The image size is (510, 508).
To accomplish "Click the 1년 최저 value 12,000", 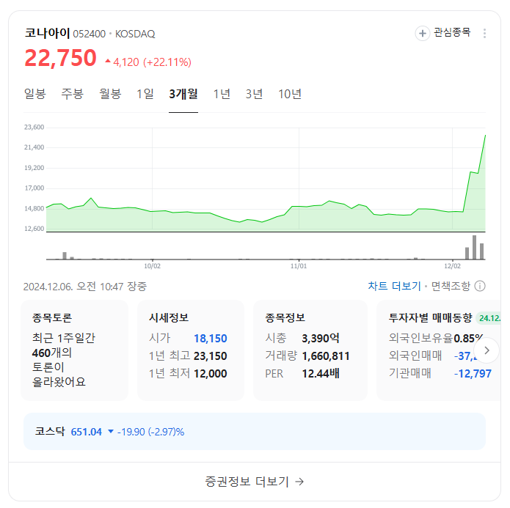I will click(x=211, y=373).
